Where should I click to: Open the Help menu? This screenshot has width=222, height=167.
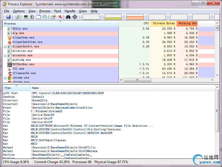pos(94,11)
